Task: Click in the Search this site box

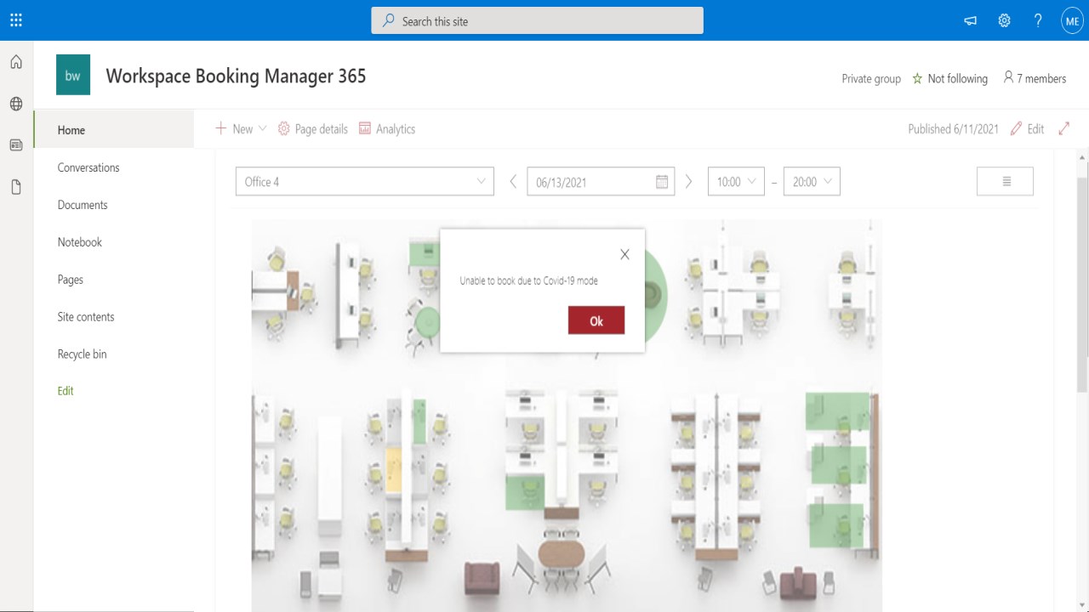Action: coord(537,21)
